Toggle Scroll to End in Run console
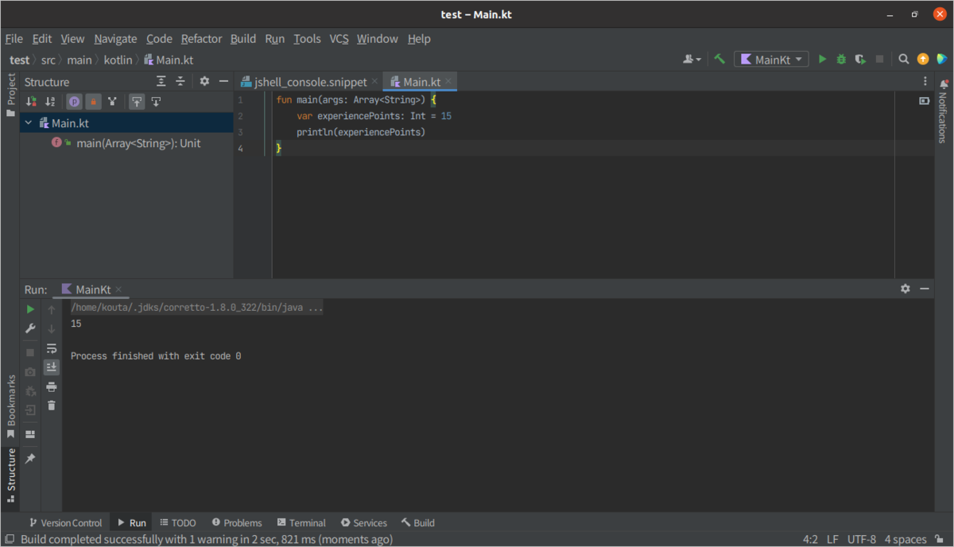954x547 pixels. point(52,367)
